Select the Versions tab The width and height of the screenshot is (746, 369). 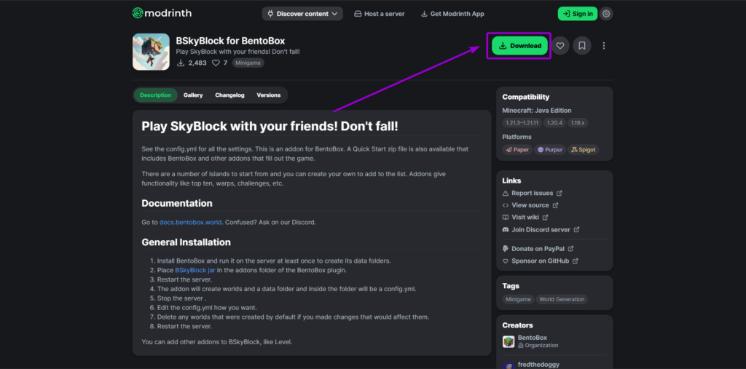click(x=268, y=95)
